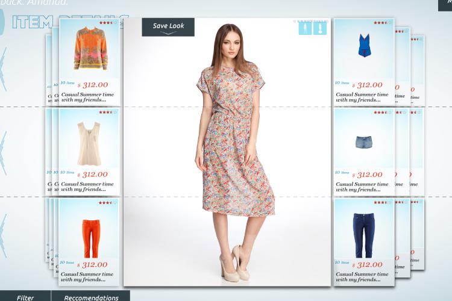The image size is (452, 301).
Task: Select the navy blue pants thumbnail
Action: 363,235
